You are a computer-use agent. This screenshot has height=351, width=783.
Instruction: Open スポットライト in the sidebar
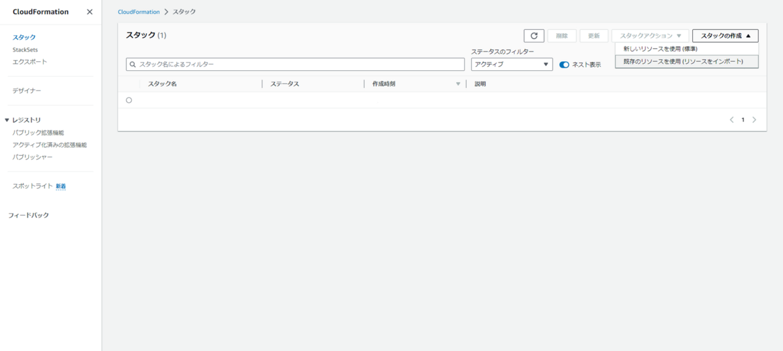(33, 186)
